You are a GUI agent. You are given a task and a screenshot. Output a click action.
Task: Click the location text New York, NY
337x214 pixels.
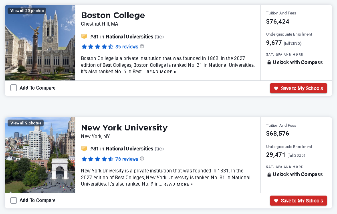coord(95,136)
